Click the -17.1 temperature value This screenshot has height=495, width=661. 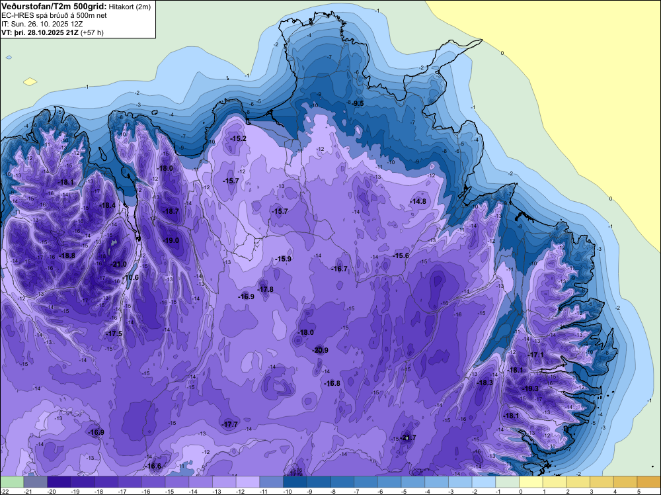pos(536,355)
